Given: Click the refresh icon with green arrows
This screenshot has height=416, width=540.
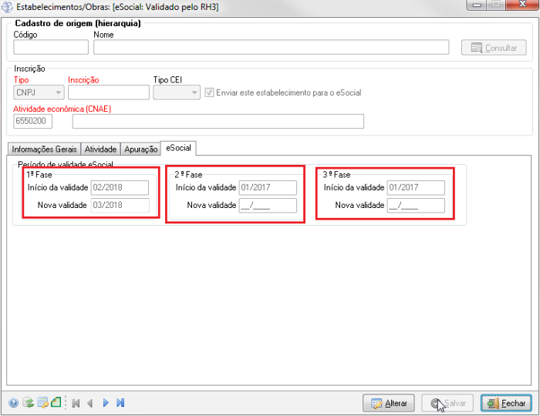Looking at the screenshot, I should click(x=28, y=402).
